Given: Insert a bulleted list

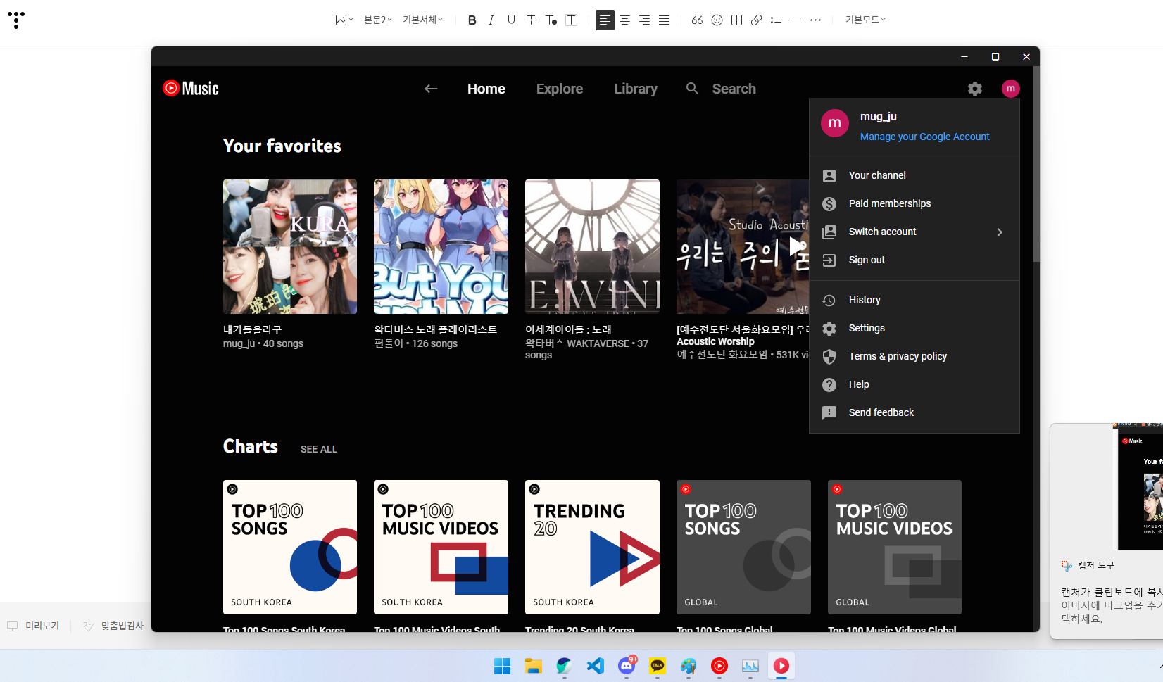Looking at the screenshot, I should [x=776, y=20].
